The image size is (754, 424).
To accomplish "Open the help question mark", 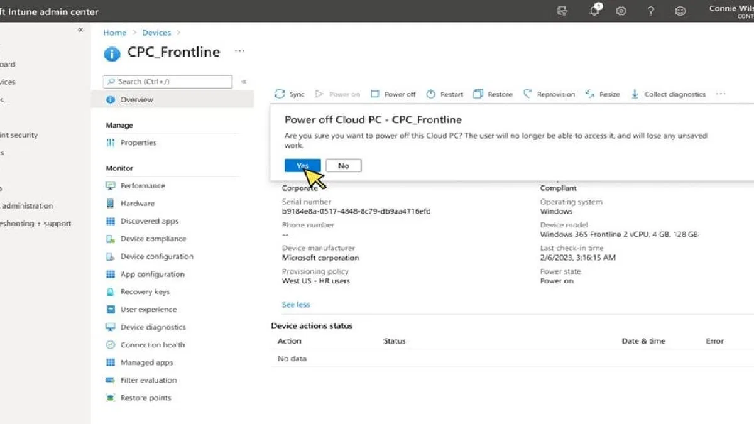I will pyautogui.click(x=650, y=11).
